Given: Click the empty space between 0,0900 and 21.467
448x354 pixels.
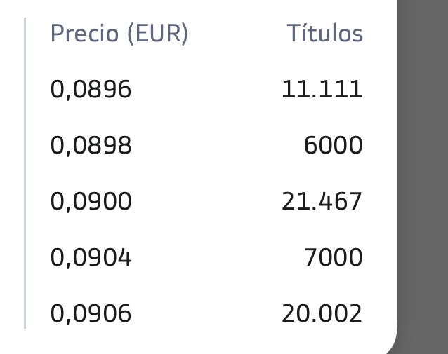Looking at the screenshot, I should pos(206,202).
